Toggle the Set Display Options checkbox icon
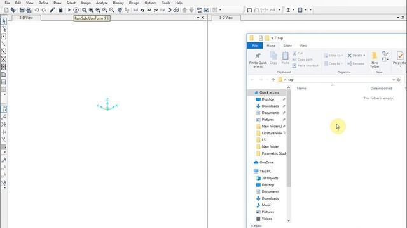 point(207,10)
